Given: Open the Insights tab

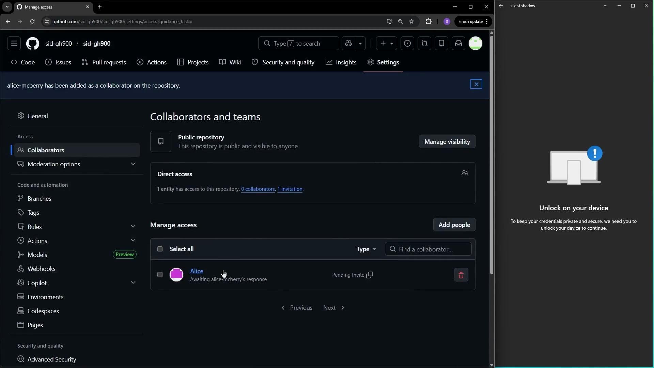Looking at the screenshot, I should click(341, 62).
